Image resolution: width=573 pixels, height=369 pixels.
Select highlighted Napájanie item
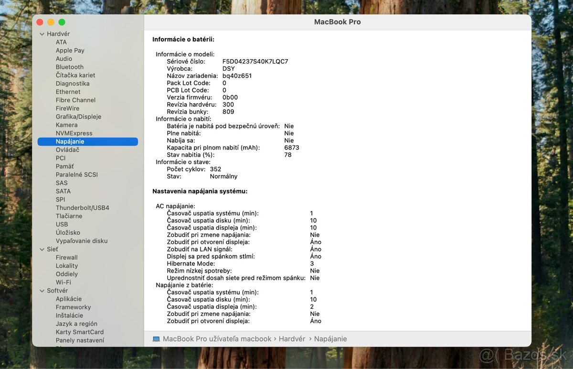point(87,142)
